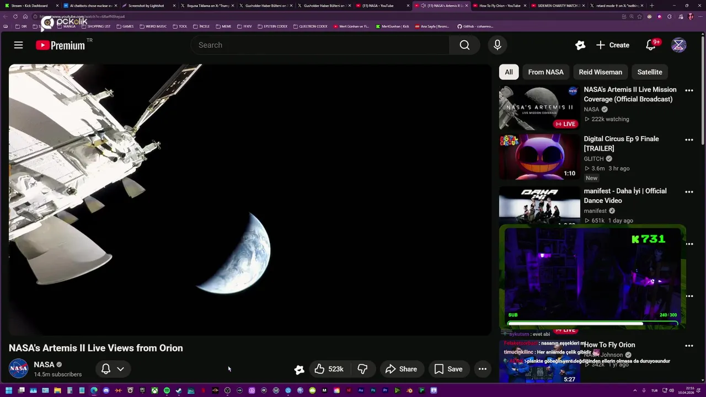Viewport: 706px width, 397px height.
Task: Start voice search with microphone icon
Action: pyautogui.click(x=497, y=45)
